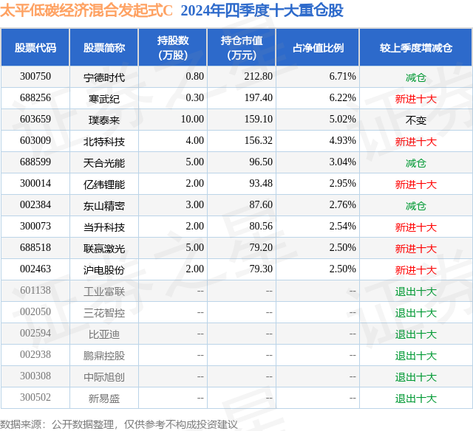
Task: Select stock name 联赢激光
Action: [104, 249]
